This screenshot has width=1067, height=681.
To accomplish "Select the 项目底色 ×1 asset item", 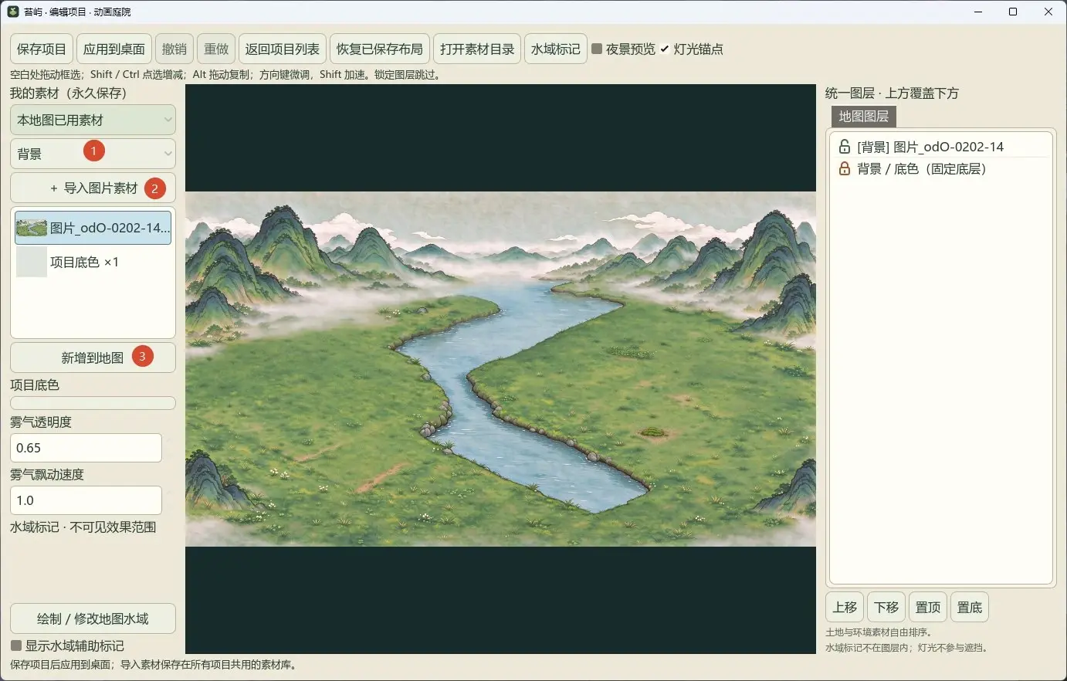I will (x=93, y=262).
